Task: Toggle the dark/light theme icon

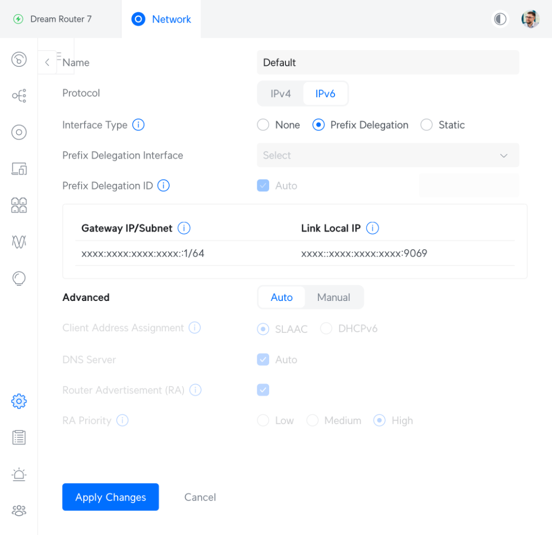Action: coord(500,19)
